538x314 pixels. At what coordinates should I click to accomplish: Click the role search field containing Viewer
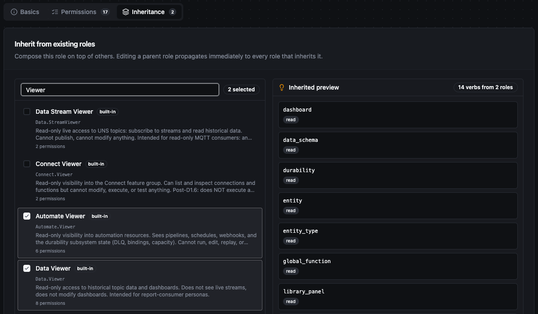coord(120,90)
